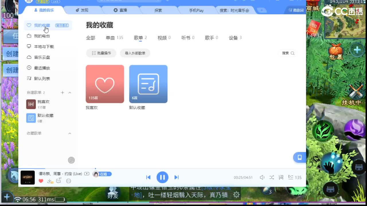Viewport: 367px width, 206px height.
Task: Toggle shuffle play mode
Action: [272, 177]
